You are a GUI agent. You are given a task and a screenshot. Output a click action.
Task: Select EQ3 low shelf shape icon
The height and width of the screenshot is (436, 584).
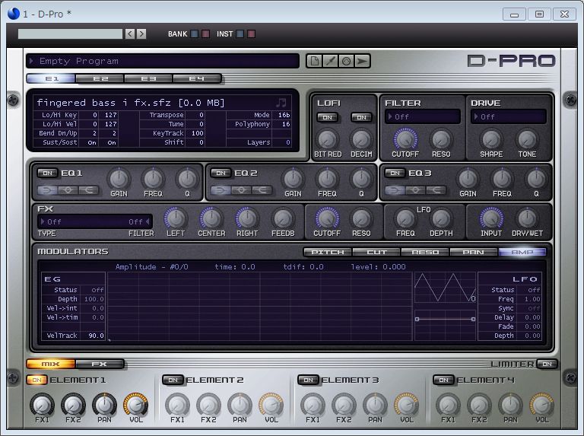coord(395,190)
